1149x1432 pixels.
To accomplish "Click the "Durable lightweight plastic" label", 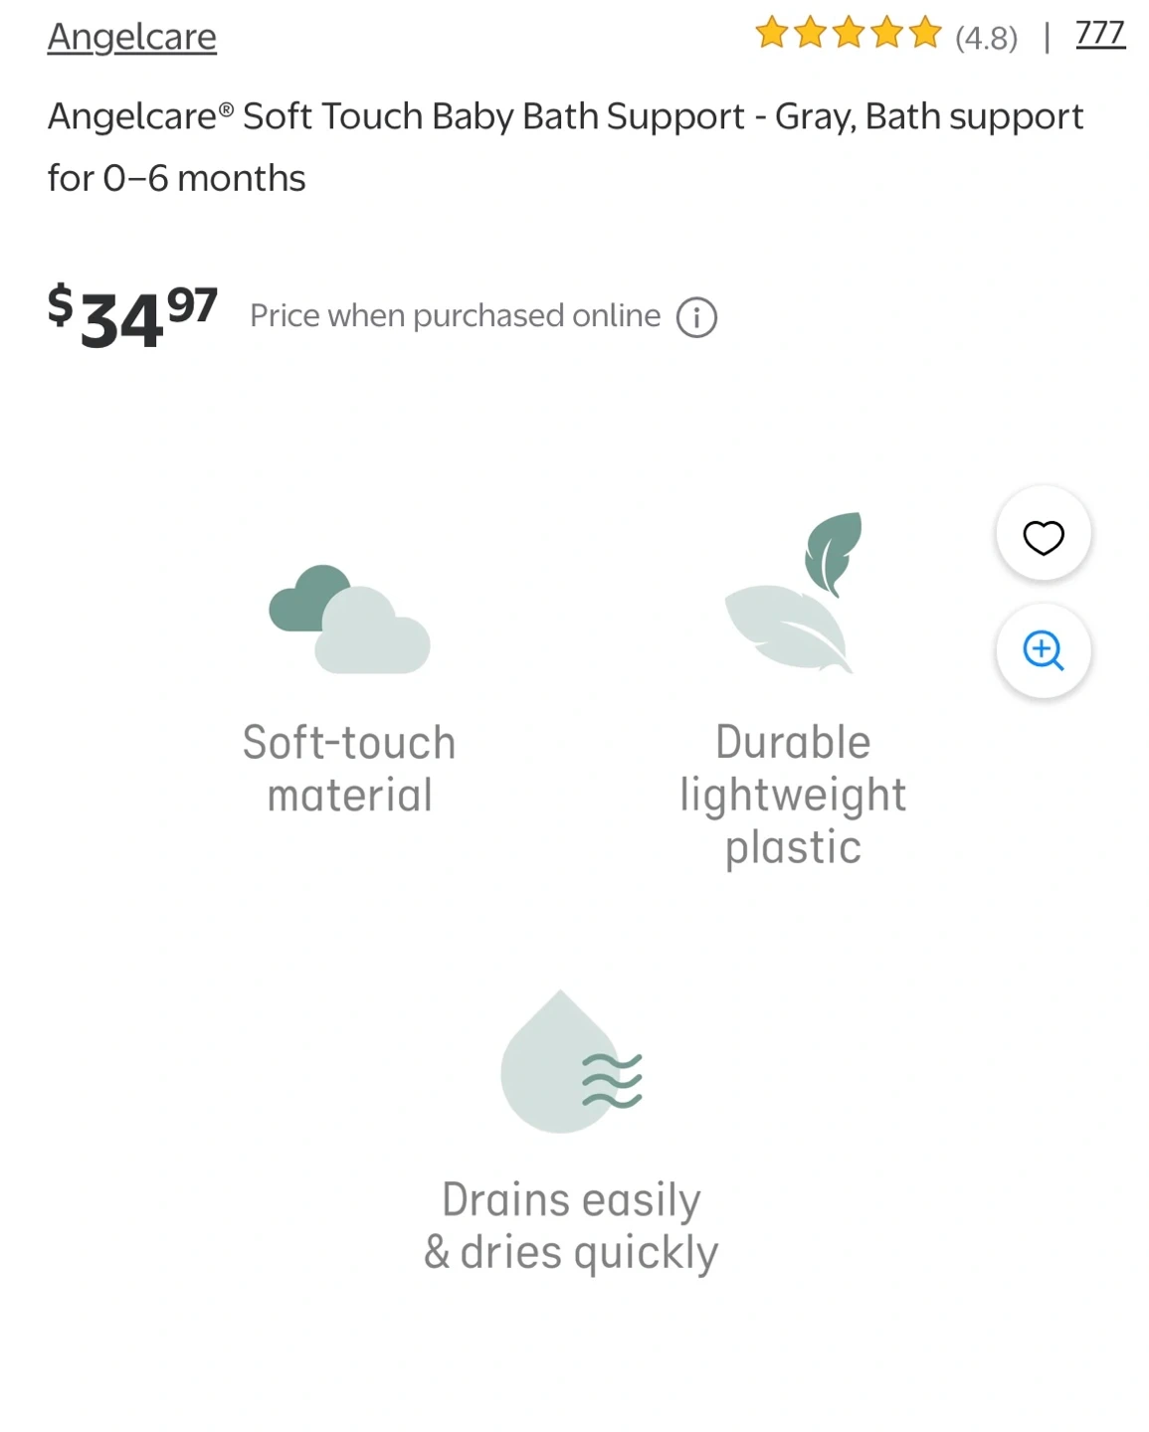I will point(793,795).
